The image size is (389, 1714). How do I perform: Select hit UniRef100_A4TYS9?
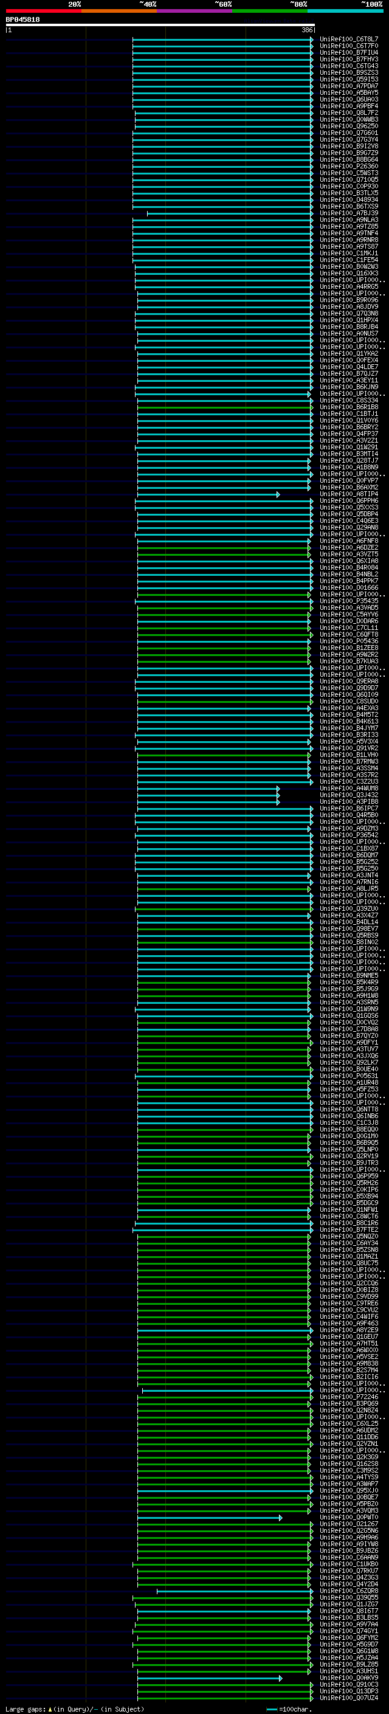[349, 1478]
